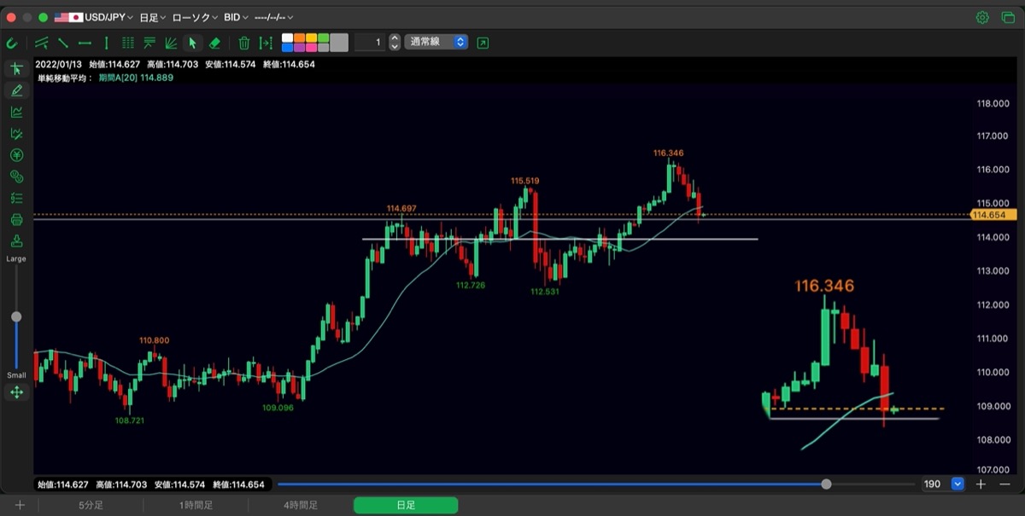Toggle the crosshair cursor sidebar button
This screenshot has width=1025, height=516.
16,69
